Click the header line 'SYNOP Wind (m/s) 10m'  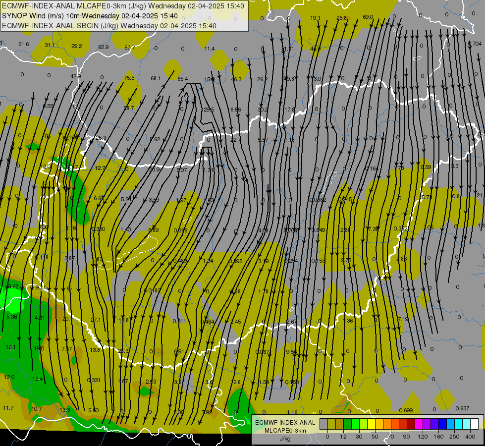coord(41,16)
